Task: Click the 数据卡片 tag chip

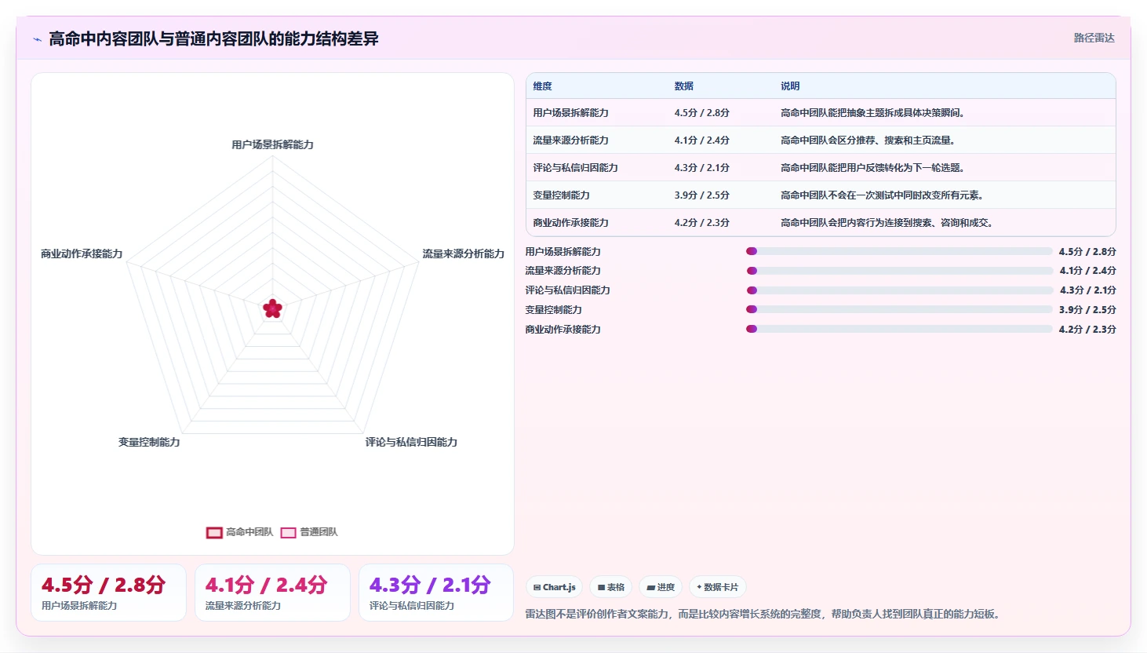Action: point(717,587)
